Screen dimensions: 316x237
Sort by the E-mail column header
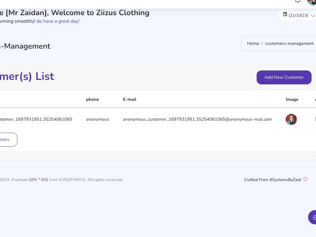130,99
